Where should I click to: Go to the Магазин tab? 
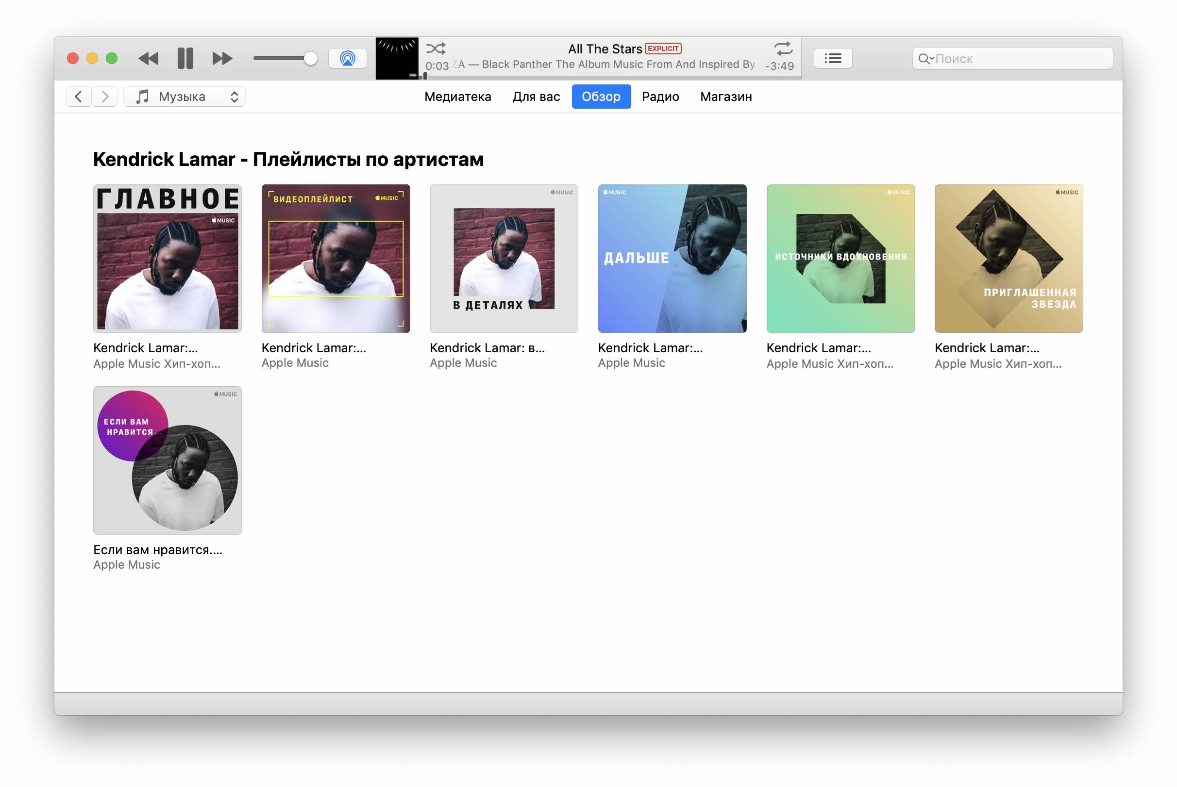(x=726, y=97)
